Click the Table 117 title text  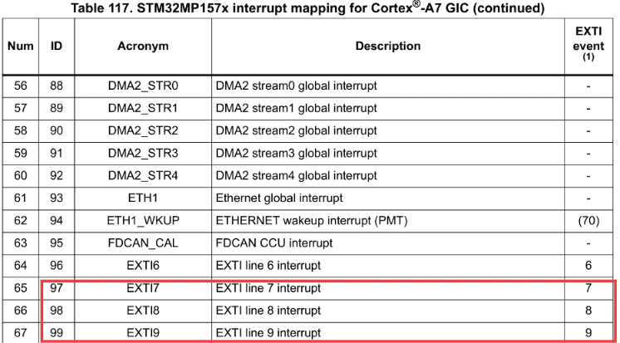(x=308, y=9)
